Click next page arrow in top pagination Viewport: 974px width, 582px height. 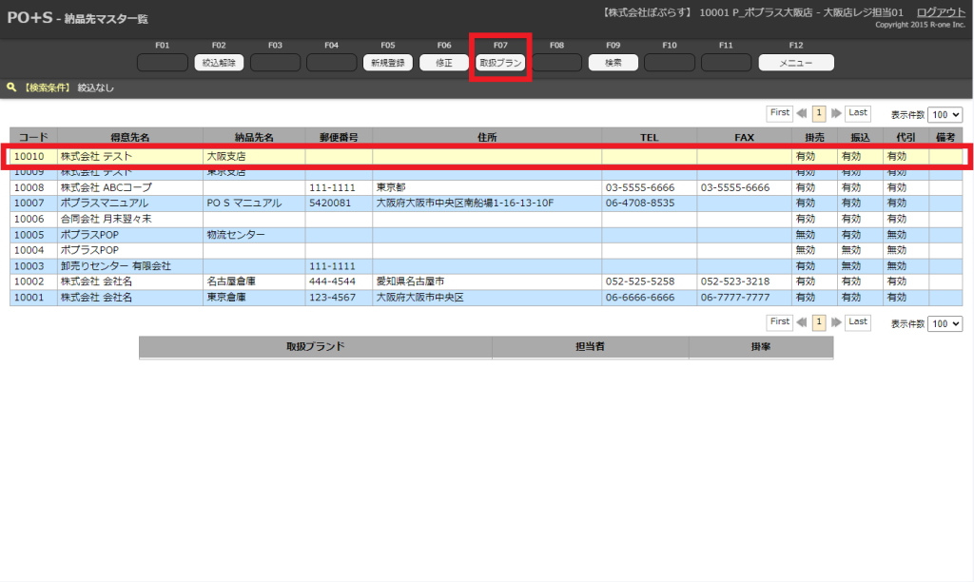[836, 113]
